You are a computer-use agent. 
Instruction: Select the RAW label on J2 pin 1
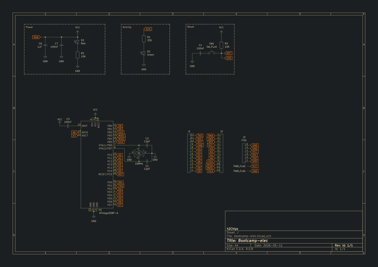pos(210,136)
